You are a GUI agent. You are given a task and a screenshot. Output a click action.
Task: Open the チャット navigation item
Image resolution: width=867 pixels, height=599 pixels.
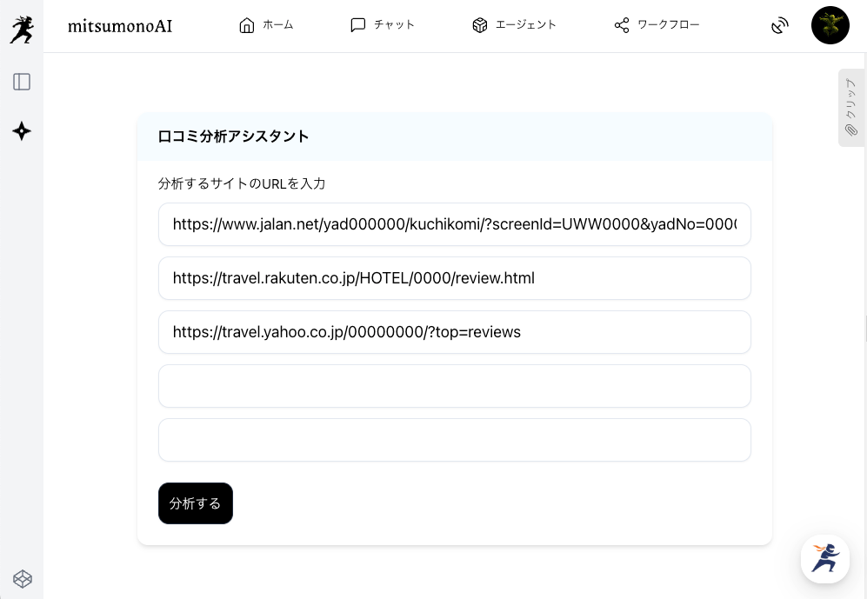pos(383,25)
